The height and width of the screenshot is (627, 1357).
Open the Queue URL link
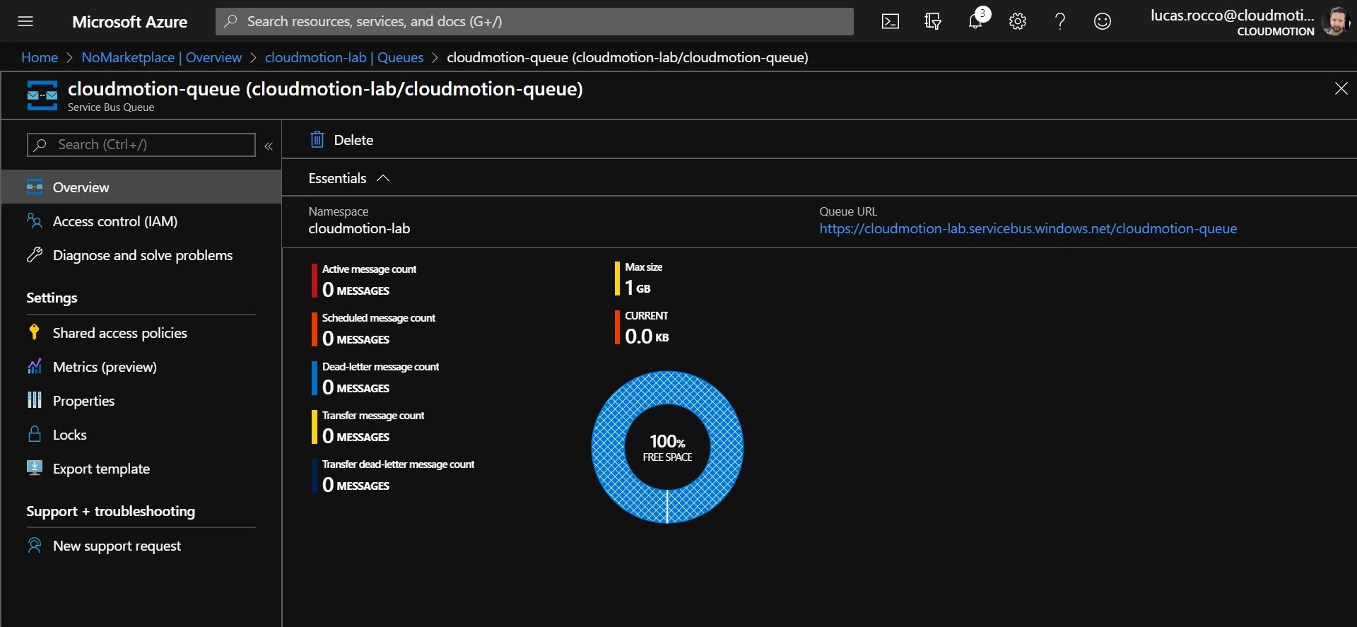(1028, 228)
